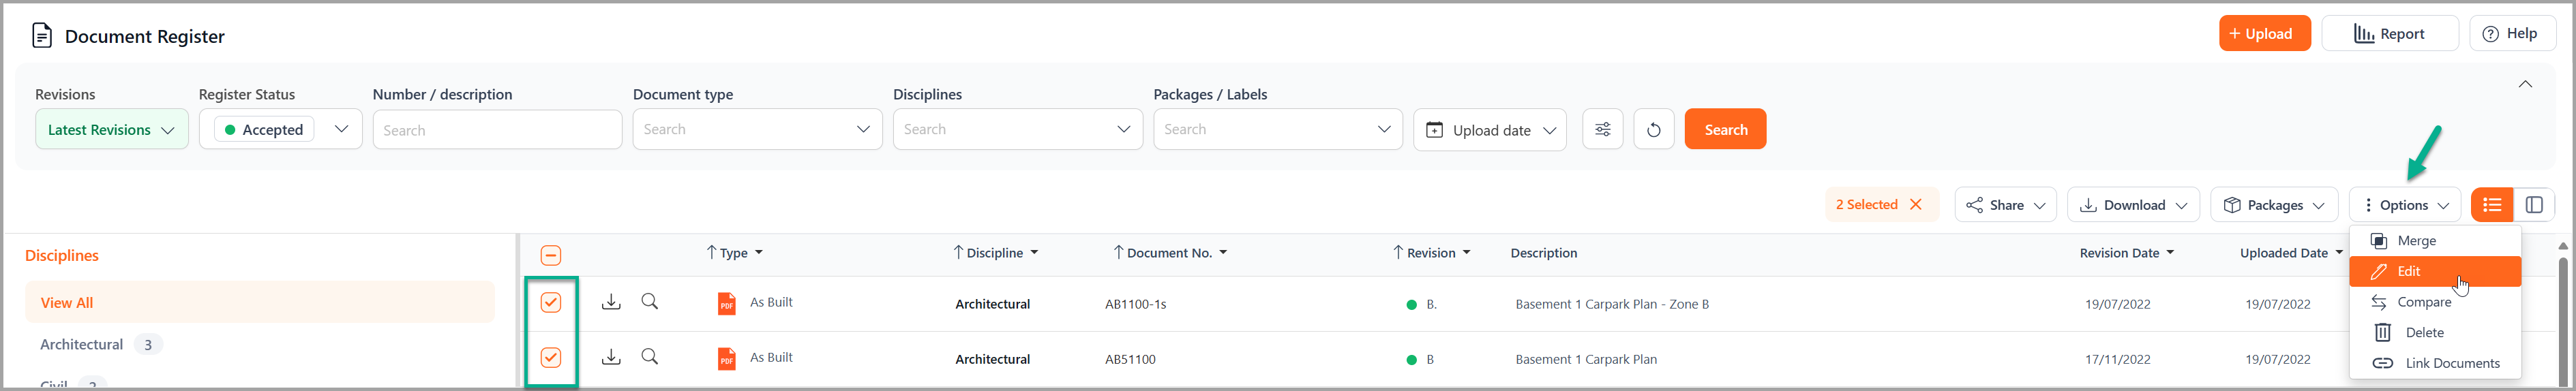Click the advanced filter sliders icon
This screenshot has height=391, width=2576.
coord(1602,130)
